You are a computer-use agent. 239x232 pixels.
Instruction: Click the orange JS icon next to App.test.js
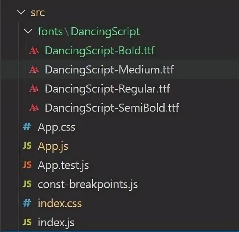tap(27, 165)
